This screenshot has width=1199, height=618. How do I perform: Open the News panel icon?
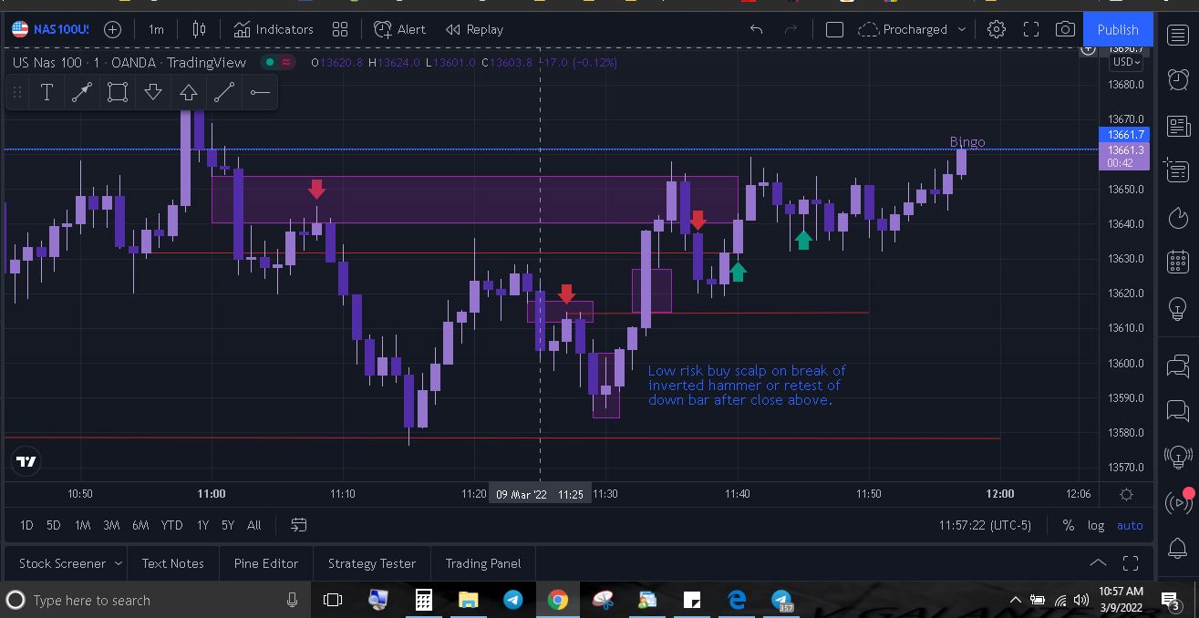coord(1178,126)
